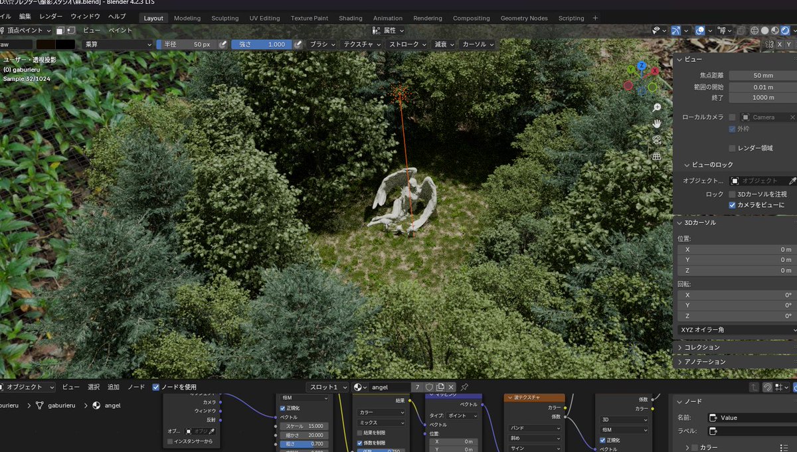The image size is (797, 452).
Task: Click the blue Z axis on navigation gizmo
Action: [x=642, y=66]
